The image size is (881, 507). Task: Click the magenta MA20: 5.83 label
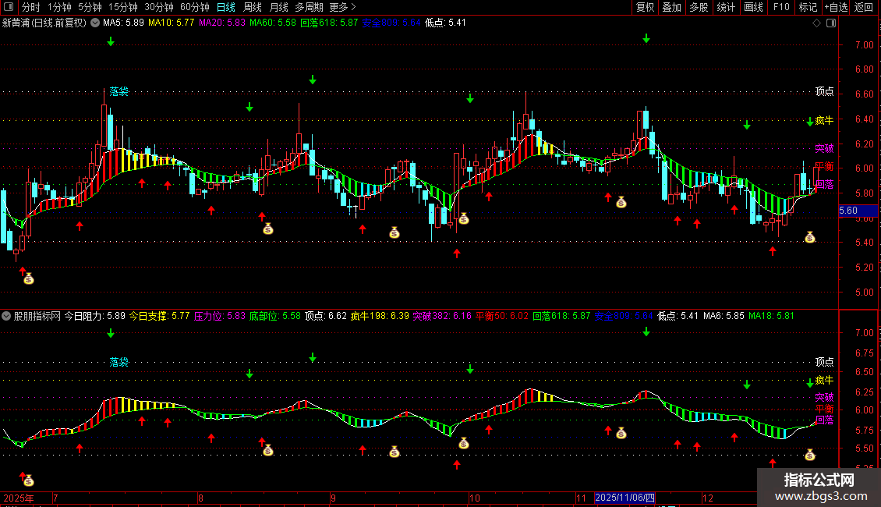(222, 23)
